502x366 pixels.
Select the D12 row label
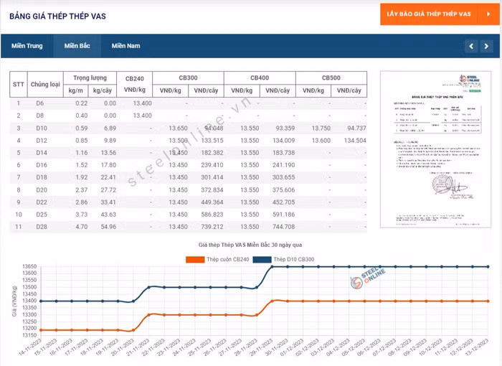(x=42, y=141)
